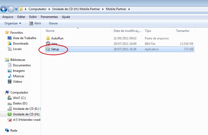208x135 pixels.
Task: Click the Dados (D:) drive icon
Action: click(x=10, y=103)
